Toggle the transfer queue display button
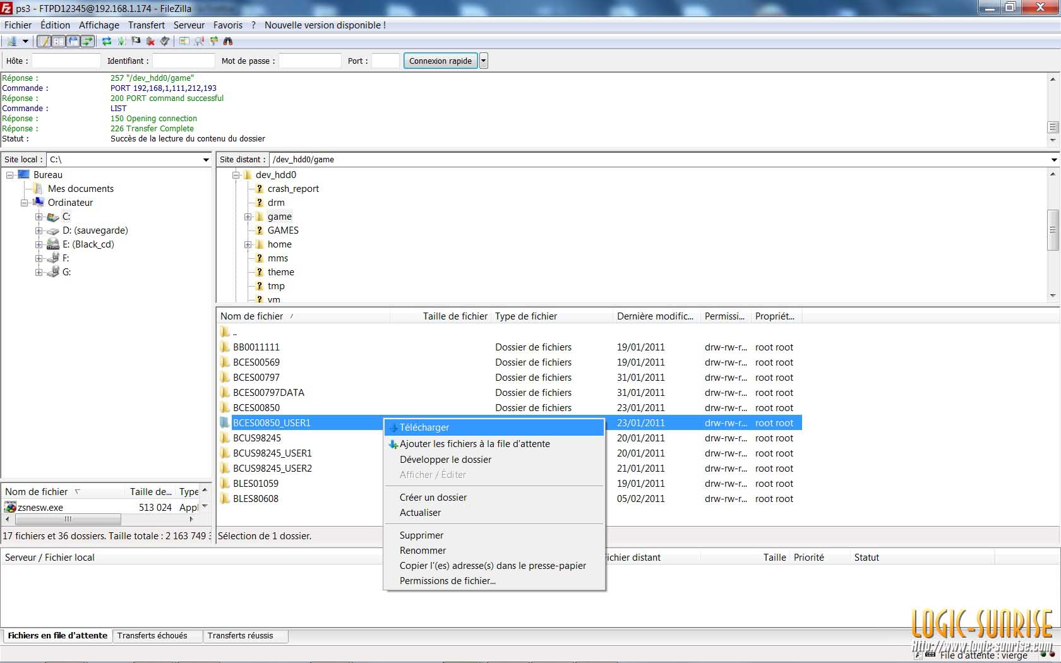 click(x=87, y=42)
